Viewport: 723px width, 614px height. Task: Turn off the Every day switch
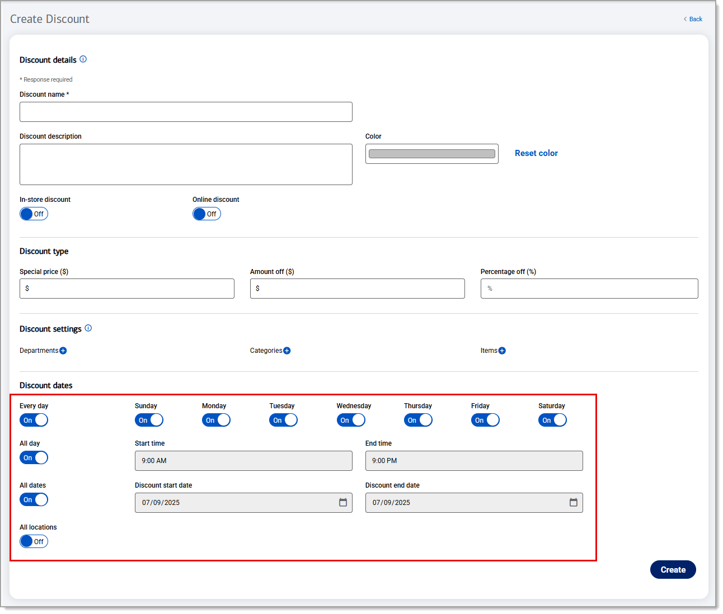pyautogui.click(x=34, y=421)
